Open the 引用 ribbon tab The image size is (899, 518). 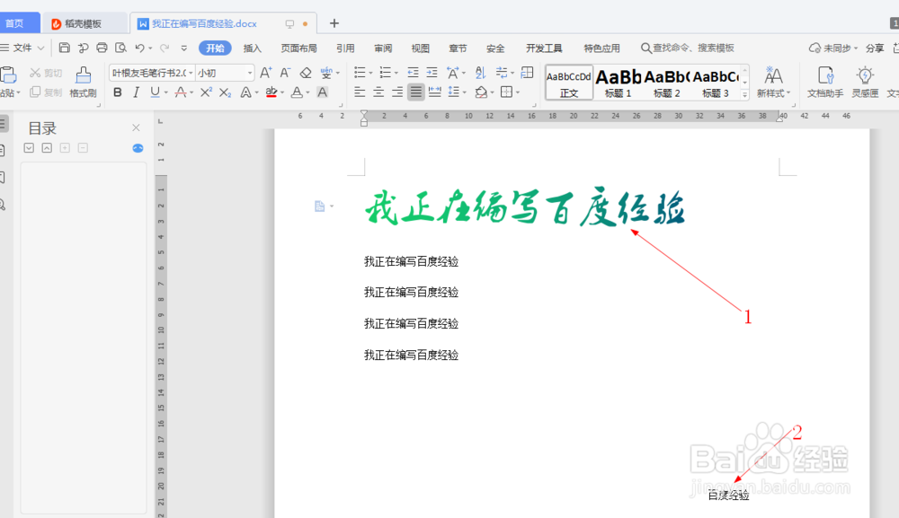click(345, 48)
